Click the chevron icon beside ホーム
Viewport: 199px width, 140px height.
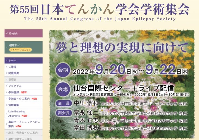6,61
